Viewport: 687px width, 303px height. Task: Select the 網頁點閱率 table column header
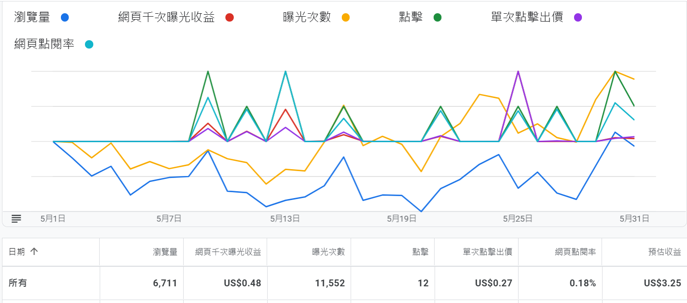576,252
